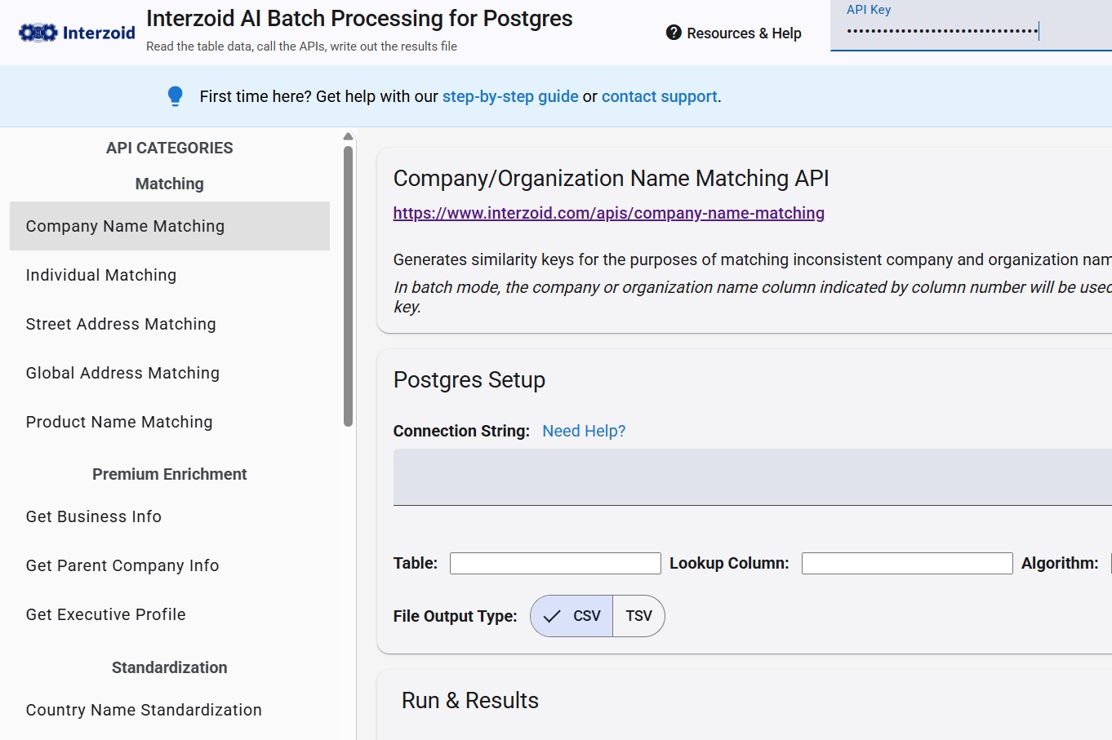Screen dimensions: 1112x740
Task: Select Global Address Matching category
Action: click(122, 373)
